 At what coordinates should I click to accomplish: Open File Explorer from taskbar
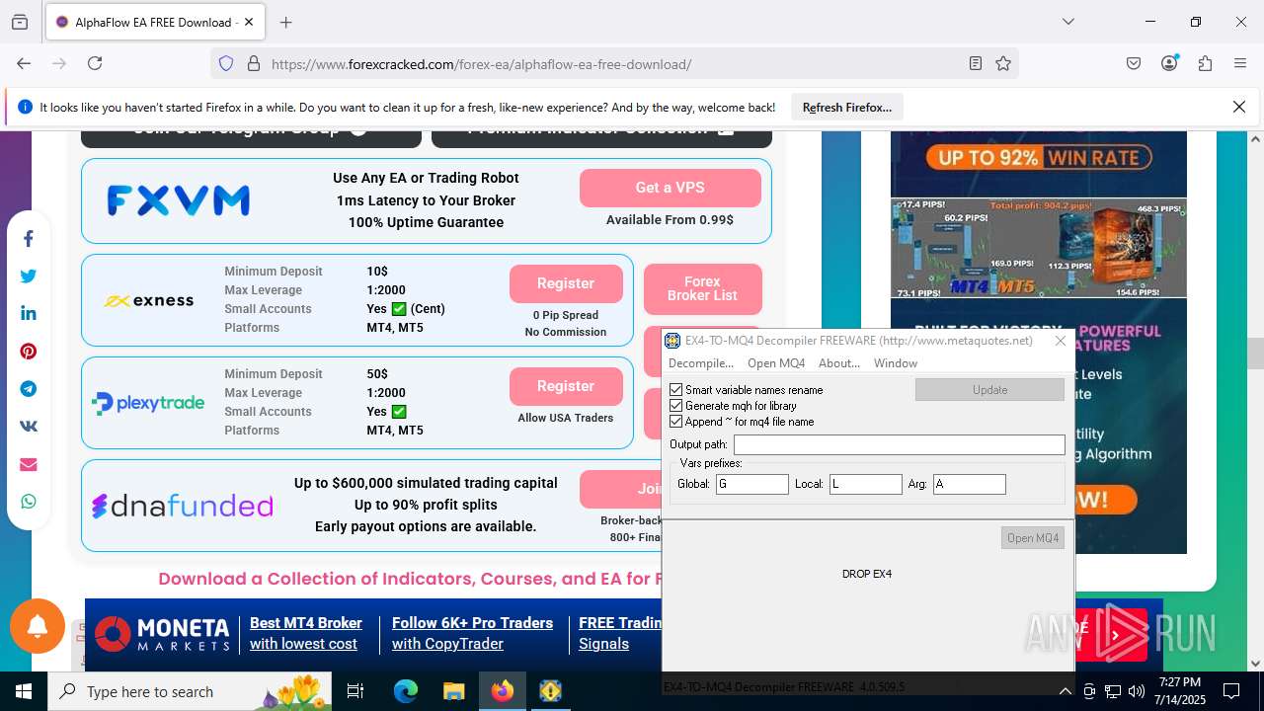pyautogui.click(x=453, y=691)
